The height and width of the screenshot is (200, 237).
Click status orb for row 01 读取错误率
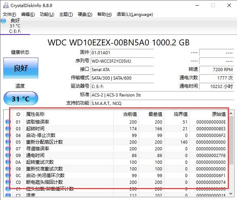[8, 122]
